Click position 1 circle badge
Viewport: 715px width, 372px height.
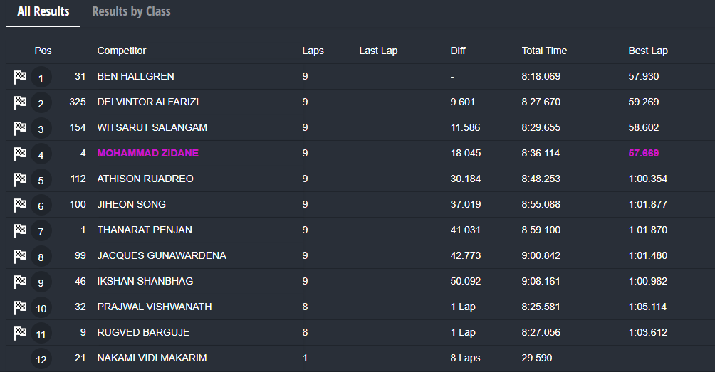coord(41,78)
